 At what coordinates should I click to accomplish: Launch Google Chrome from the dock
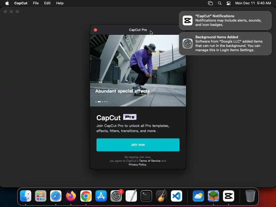click(x=86, y=196)
